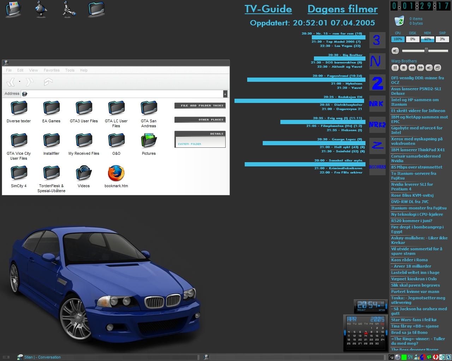Open the Back button history dropdown arrow
The width and height of the screenshot is (452, 361).
click(x=19, y=82)
